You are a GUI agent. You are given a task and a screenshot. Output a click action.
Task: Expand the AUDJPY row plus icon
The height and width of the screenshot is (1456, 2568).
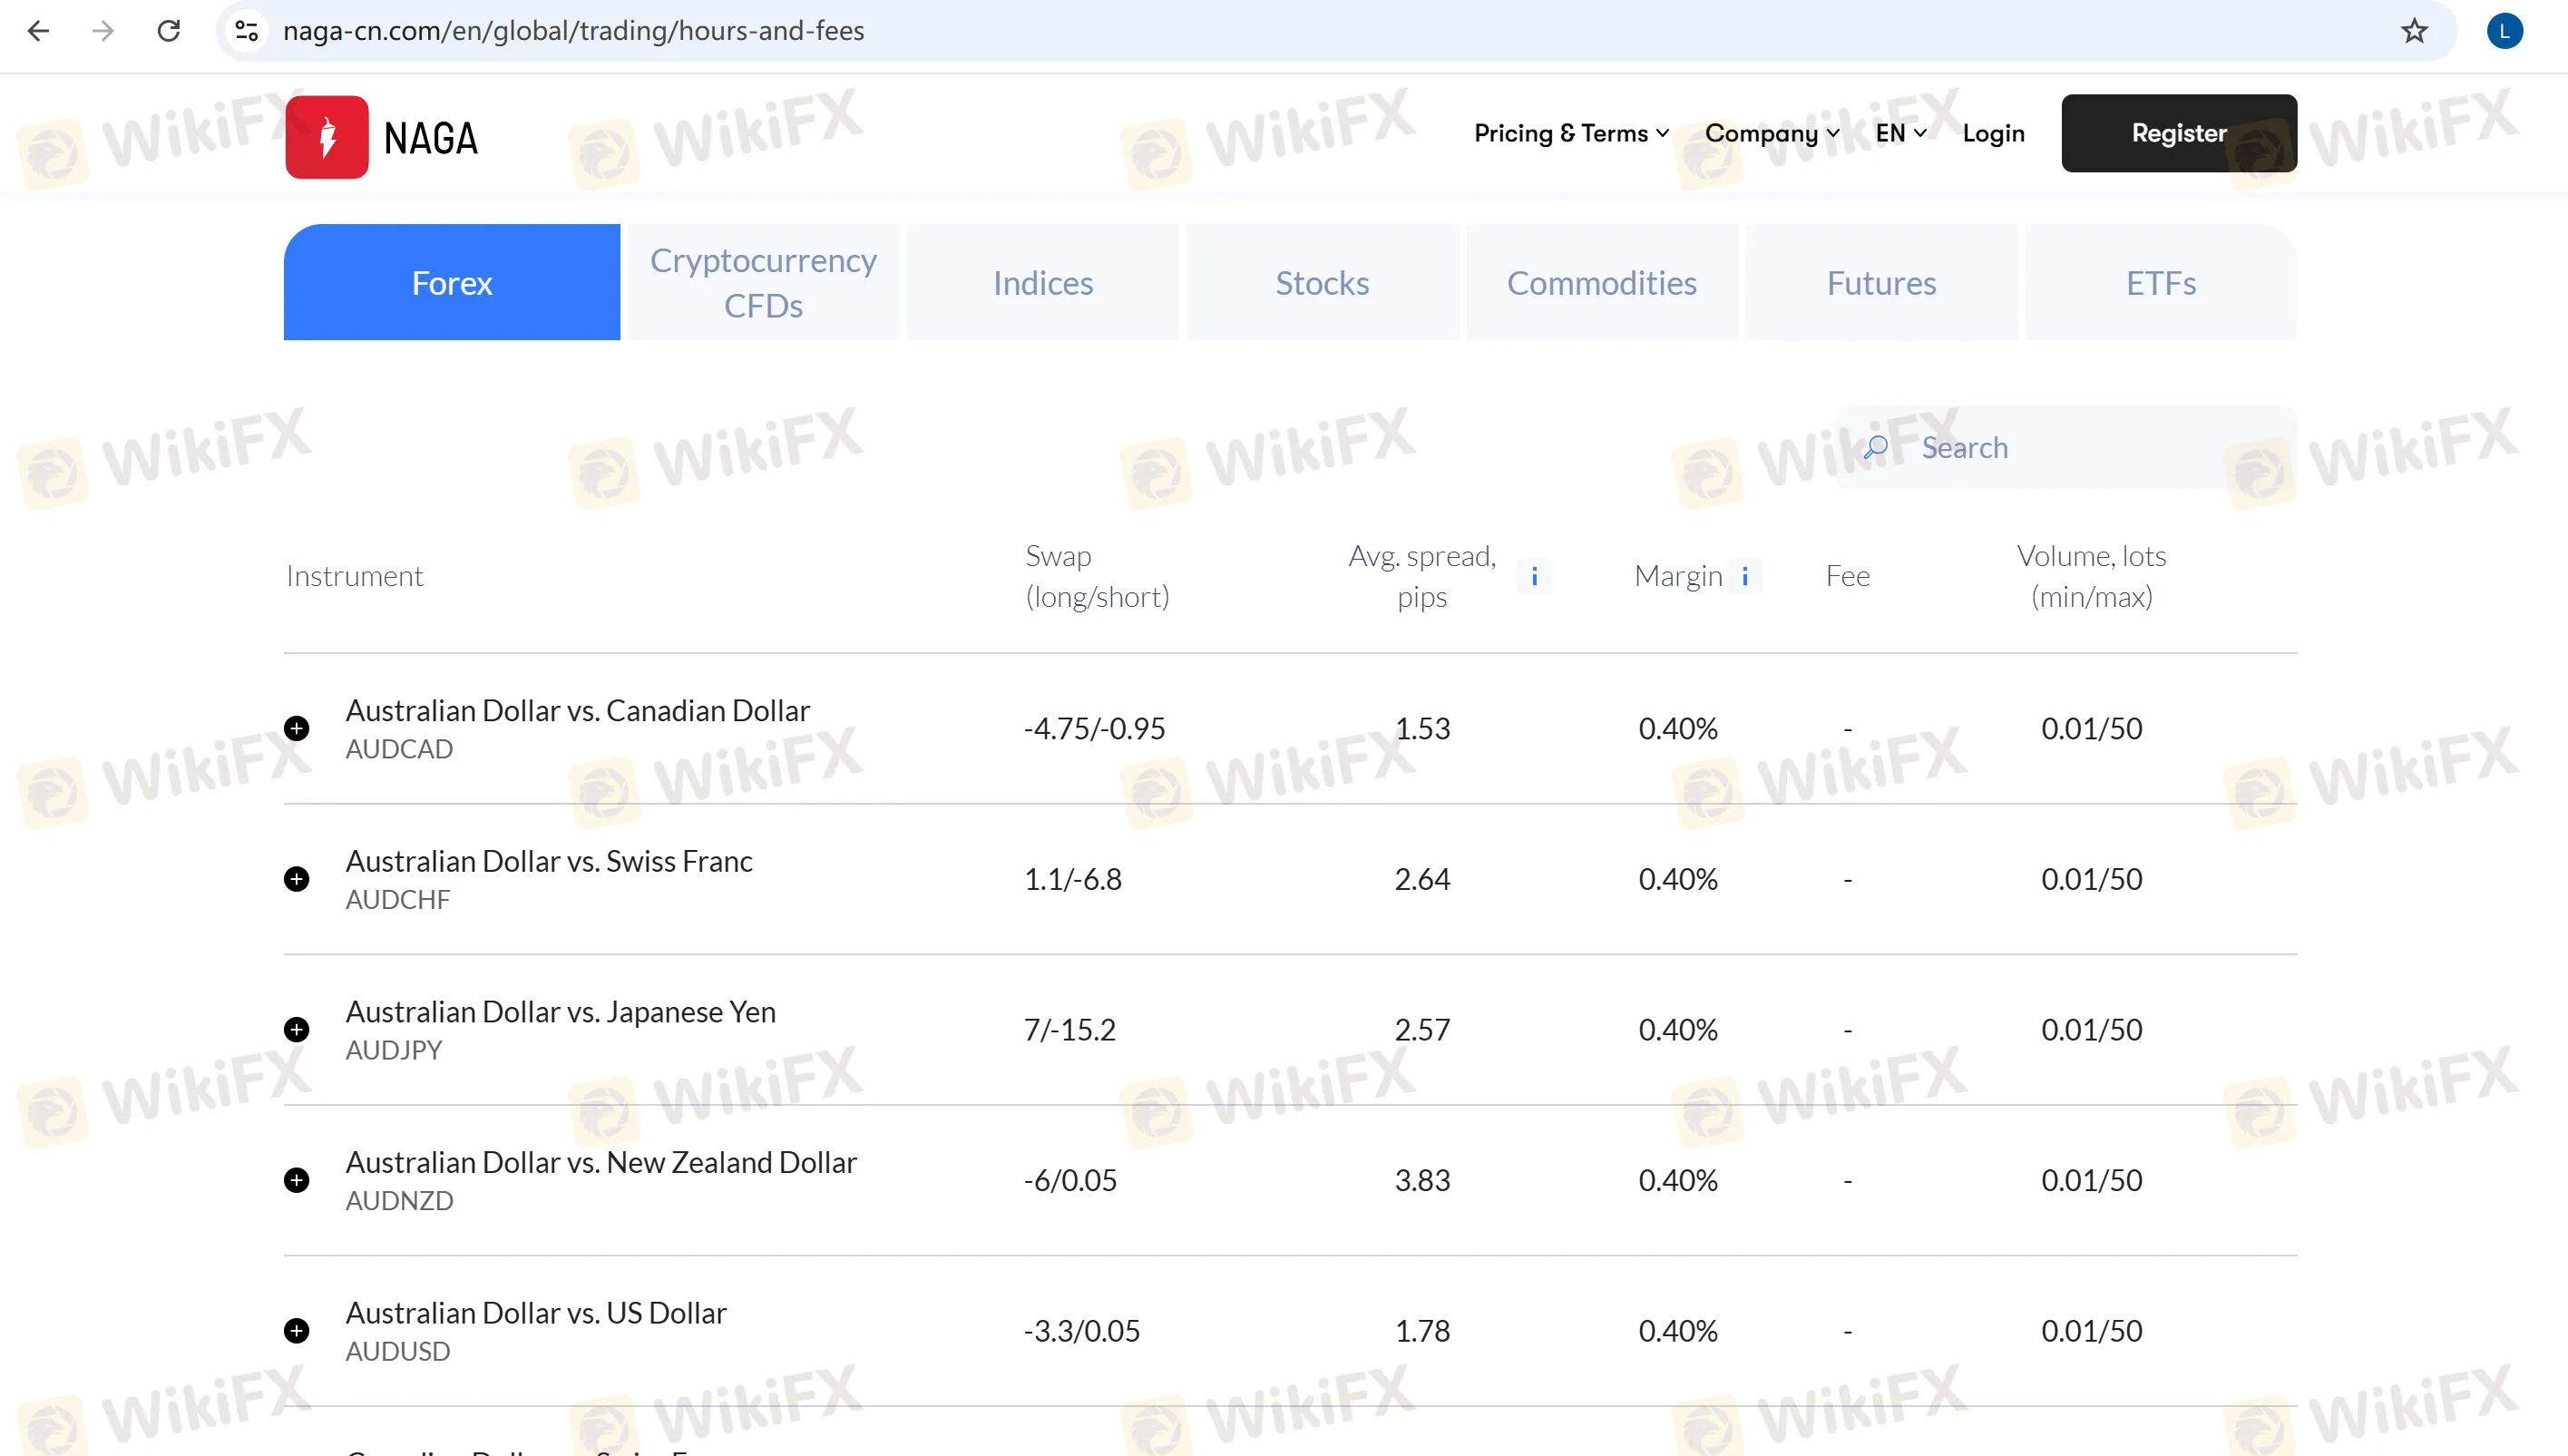296,1030
